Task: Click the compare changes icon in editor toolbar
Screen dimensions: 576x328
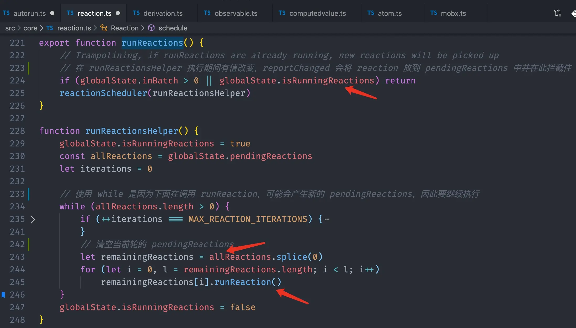Action: tap(557, 13)
